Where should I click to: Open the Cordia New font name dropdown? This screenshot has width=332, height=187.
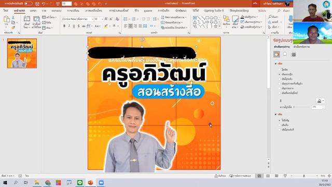click(92, 19)
